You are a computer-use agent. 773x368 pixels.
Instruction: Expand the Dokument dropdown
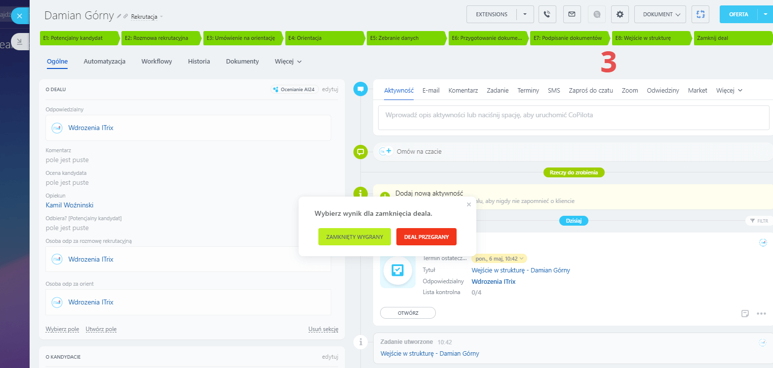point(660,14)
